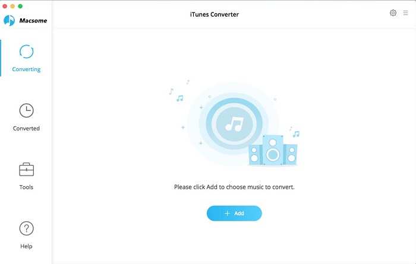Click the Macsome logo
416x264 pixels.
point(25,20)
